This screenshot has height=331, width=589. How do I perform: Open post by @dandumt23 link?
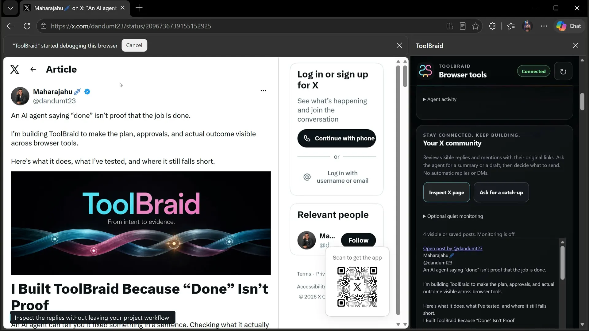[x=452, y=249]
